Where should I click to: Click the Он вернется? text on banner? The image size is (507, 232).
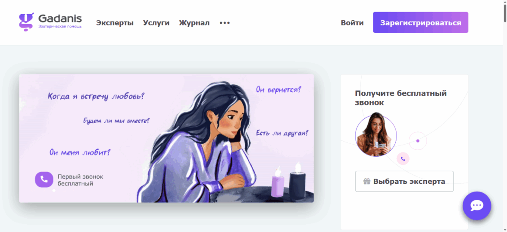pyautogui.click(x=279, y=90)
